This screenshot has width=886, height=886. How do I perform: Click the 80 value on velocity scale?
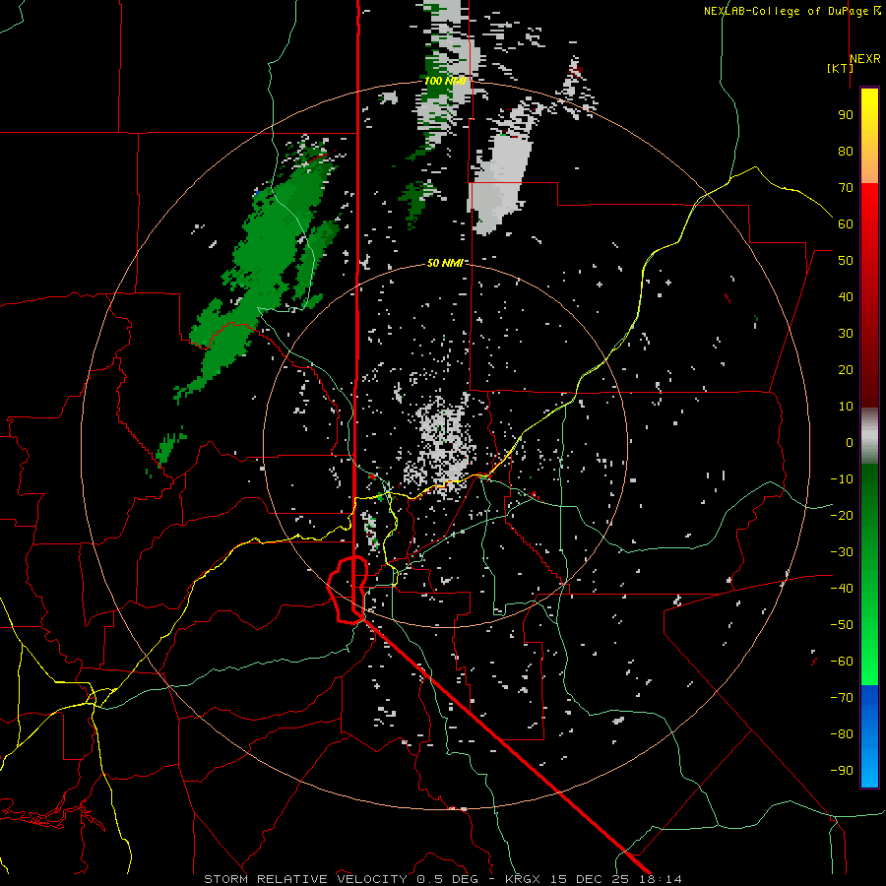[846, 151]
